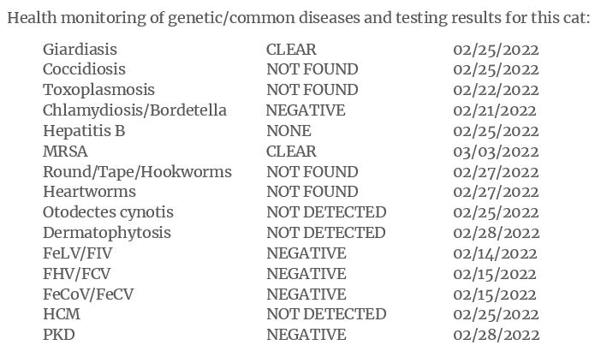Select the 02/14/2022 FeLV/FIV test date
The height and width of the screenshot is (351, 595).
(x=496, y=253)
